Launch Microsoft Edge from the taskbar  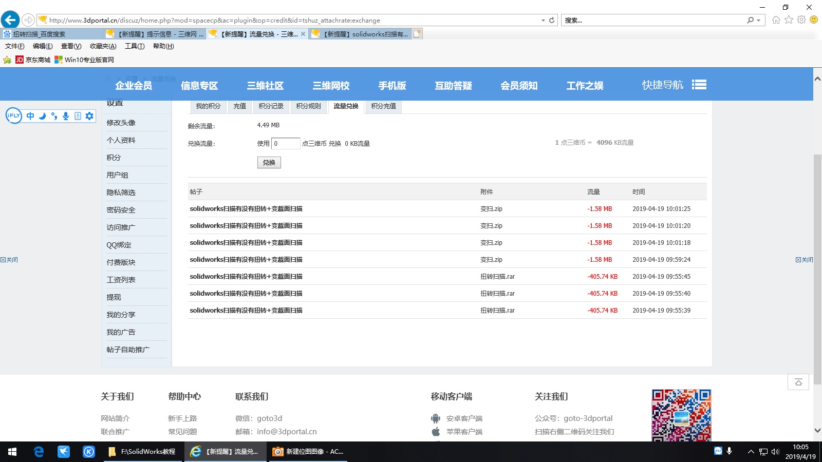(x=39, y=452)
